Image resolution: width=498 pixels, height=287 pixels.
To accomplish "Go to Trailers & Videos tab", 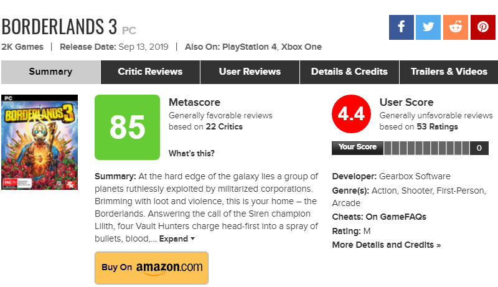I will 449,72.
